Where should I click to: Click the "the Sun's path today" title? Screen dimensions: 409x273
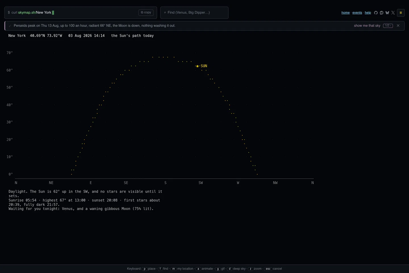132,36
